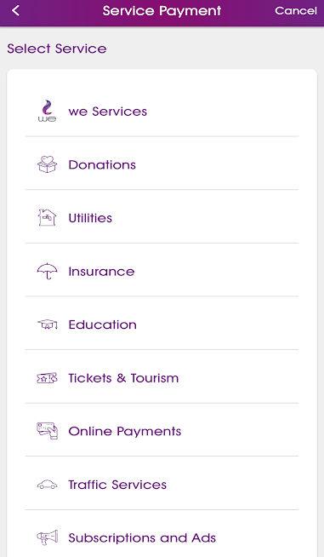Screen dimensions: 324x557
Task: Open we Services option
Action: click(x=162, y=112)
